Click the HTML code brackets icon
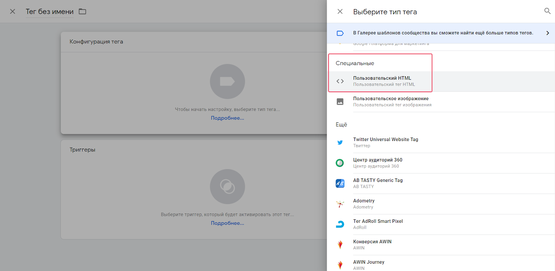Viewport: 555px width, 271px height. click(340, 81)
